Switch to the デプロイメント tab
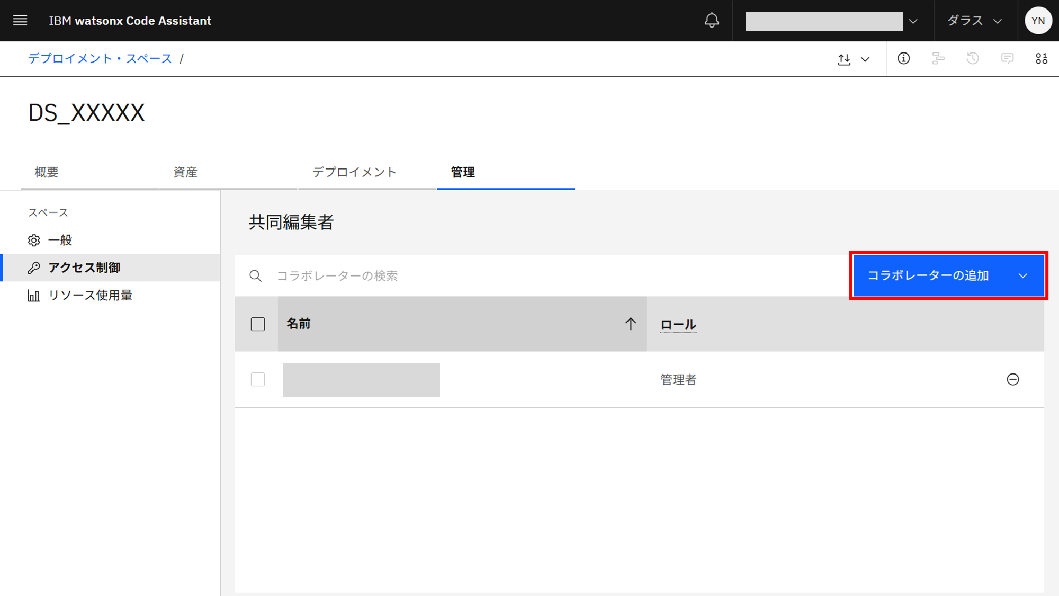The image size is (1059, 596). (x=354, y=172)
